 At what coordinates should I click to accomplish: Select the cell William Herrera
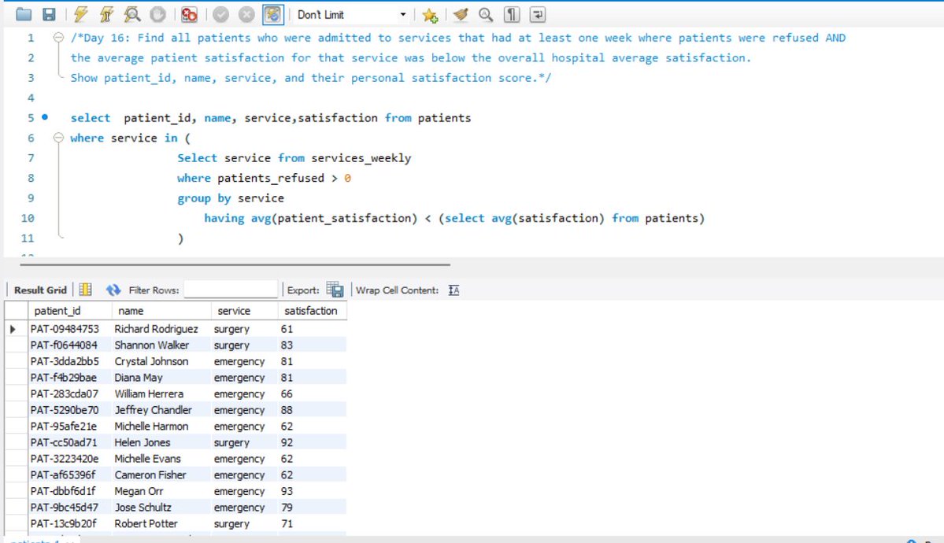click(161, 394)
